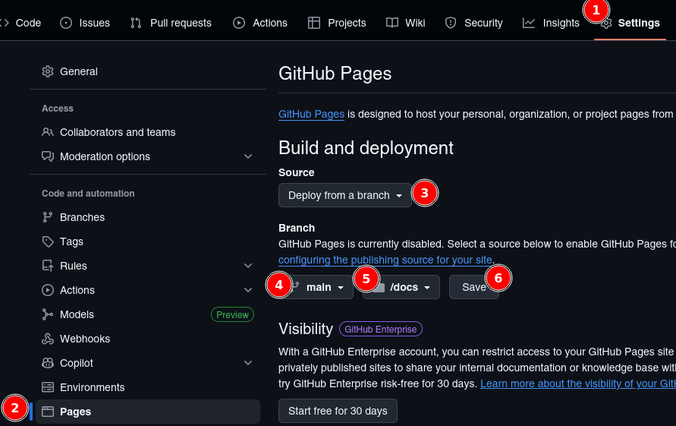676x426 pixels.
Task: Click the git-branch icon beside Branches
Action: coord(48,217)
